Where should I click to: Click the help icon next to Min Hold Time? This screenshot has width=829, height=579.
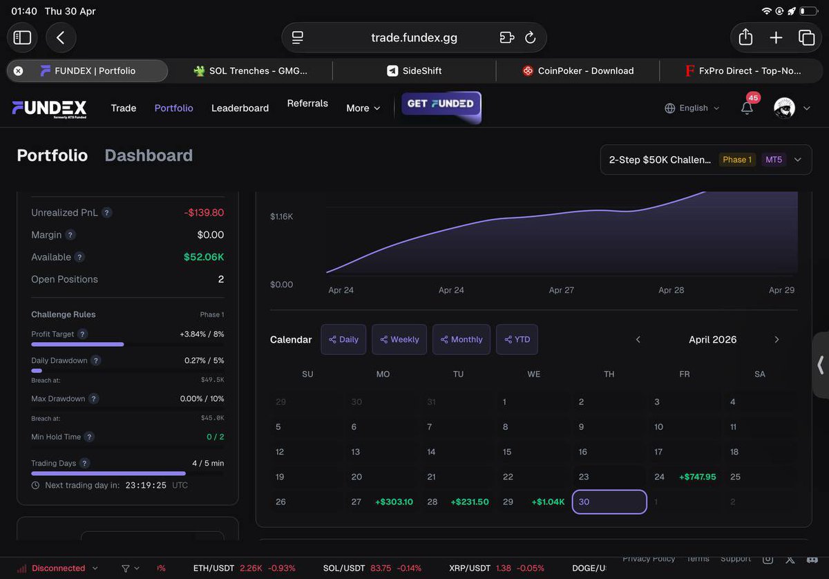pos(89,437)
